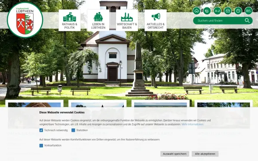Follow the Mehr Informationen link
The height and width of the screenshot is (161, 258).
[193, 125]
